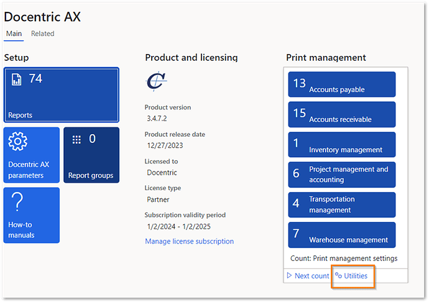Screen dimensions: 429x302
Task: Click the Docentric logo image
Action: point(157,81)
